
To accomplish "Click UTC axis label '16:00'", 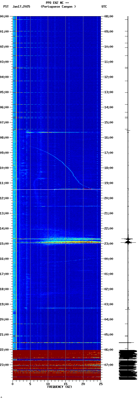I will (x=109, y=138).
